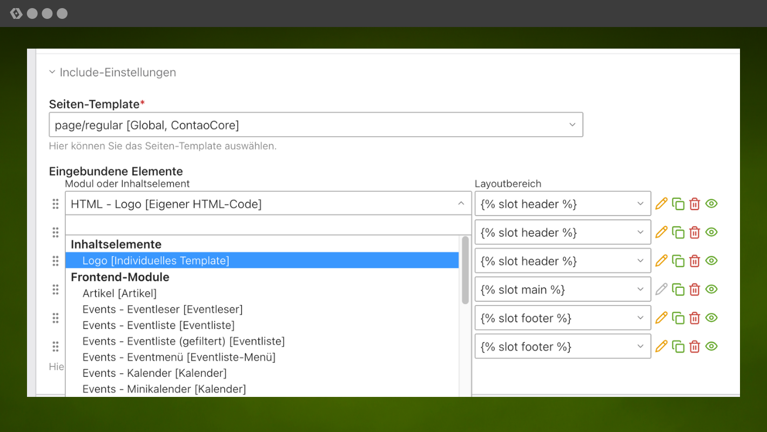Screen dimensions: 767x432
Task: Delete the first HTML - Logo row
Action: 695,204
